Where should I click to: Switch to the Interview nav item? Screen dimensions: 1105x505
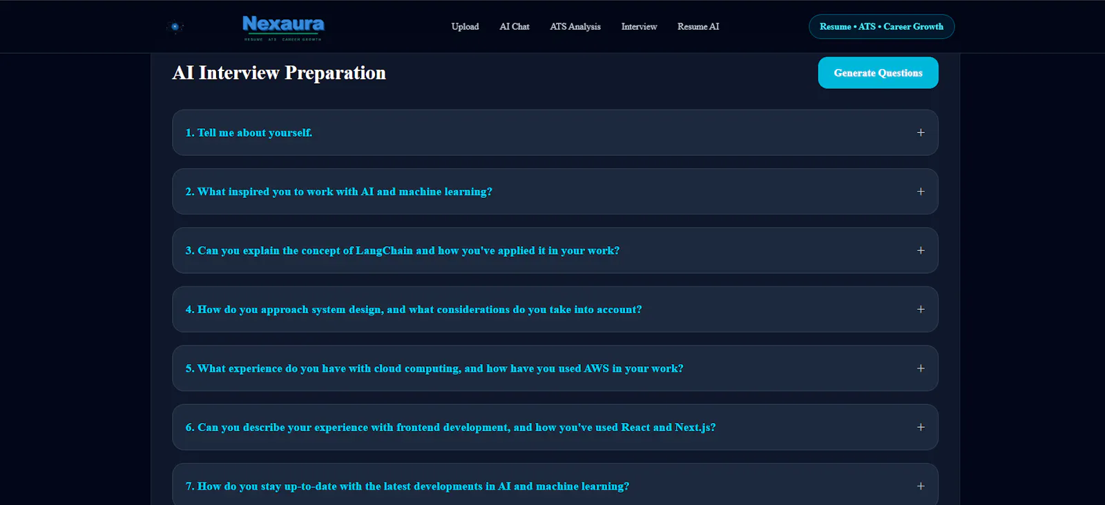tap(639, 27)
